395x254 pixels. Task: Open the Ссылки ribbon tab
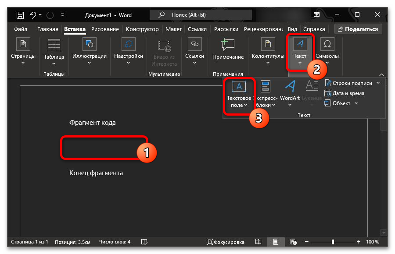click(197, 29)
